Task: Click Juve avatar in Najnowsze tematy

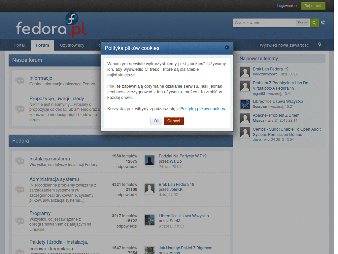Action: point(245,132)
